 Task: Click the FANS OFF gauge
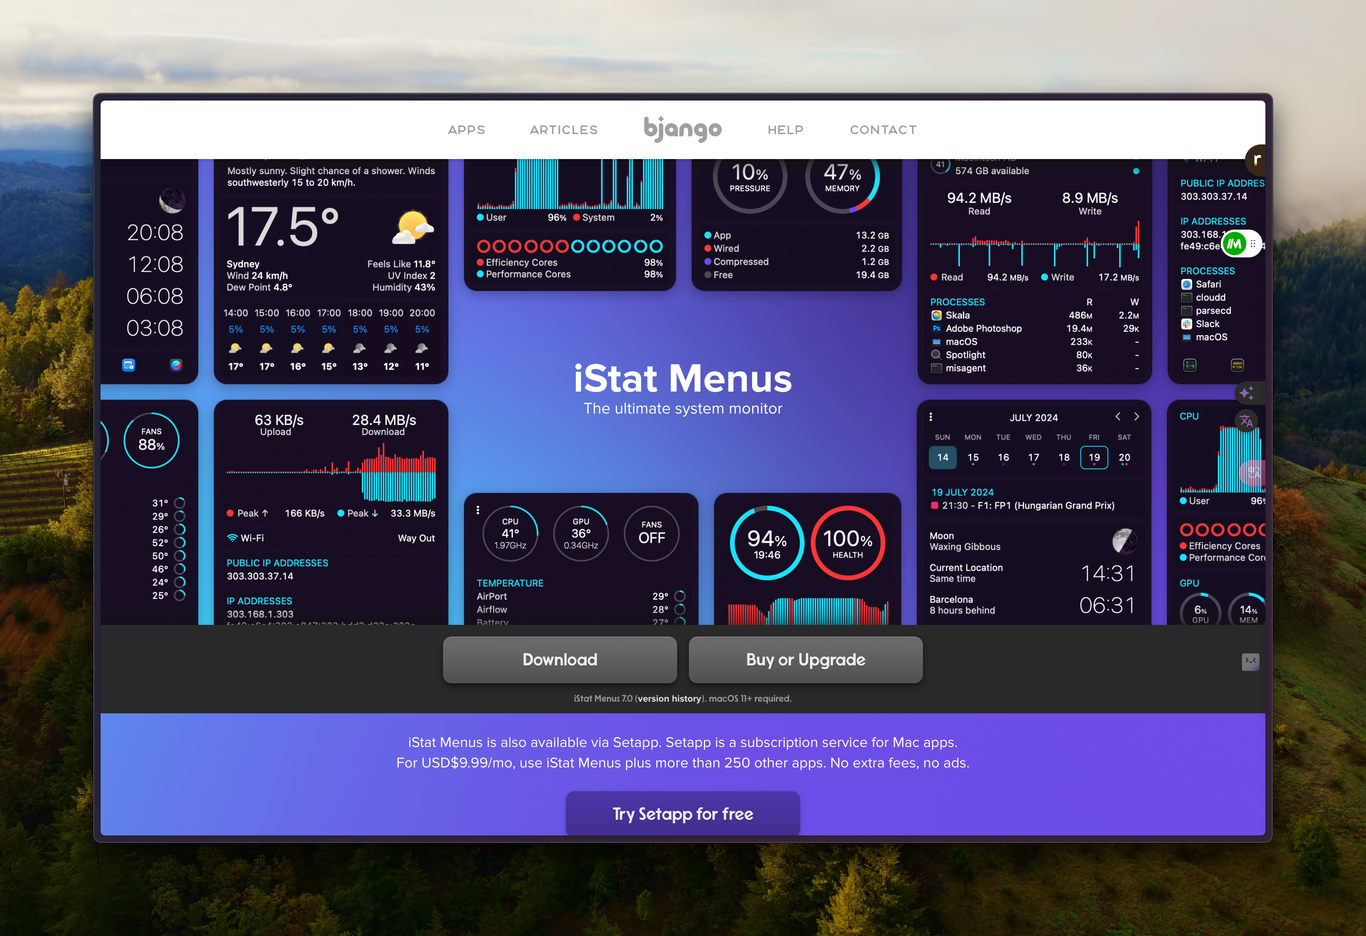pyautogui.click(x=651, y=533)
